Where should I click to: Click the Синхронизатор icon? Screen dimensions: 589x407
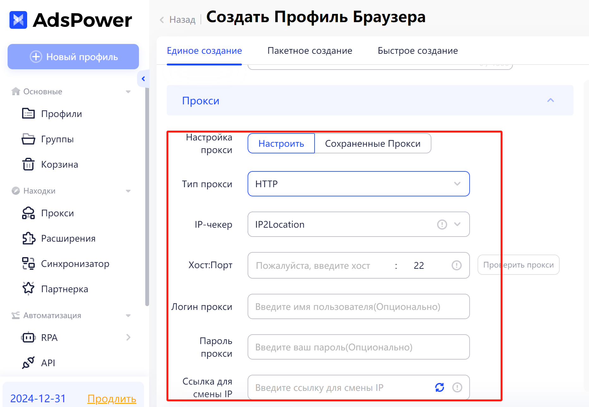pos(28,263)
